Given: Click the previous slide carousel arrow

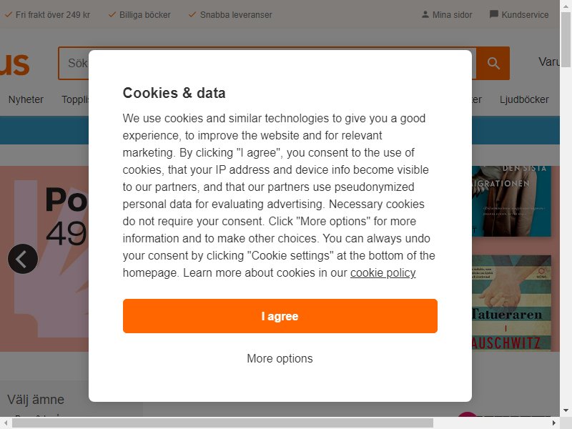Looking at the screenshot, I should (x=23, y=259).
